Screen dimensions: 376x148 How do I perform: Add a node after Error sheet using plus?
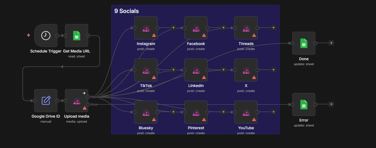pos(331,104)
